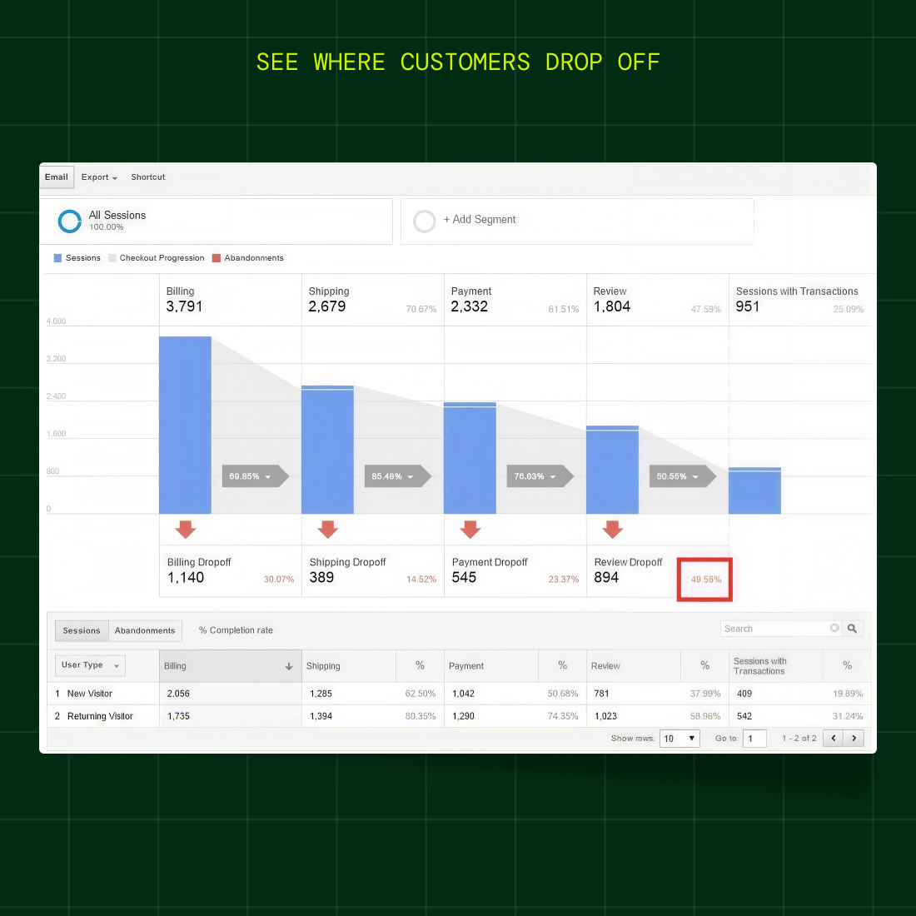This screenshot has height=916, width=916.
Task: Click the red Payment dropoff arrow
Action: click(x=470, y=530)
